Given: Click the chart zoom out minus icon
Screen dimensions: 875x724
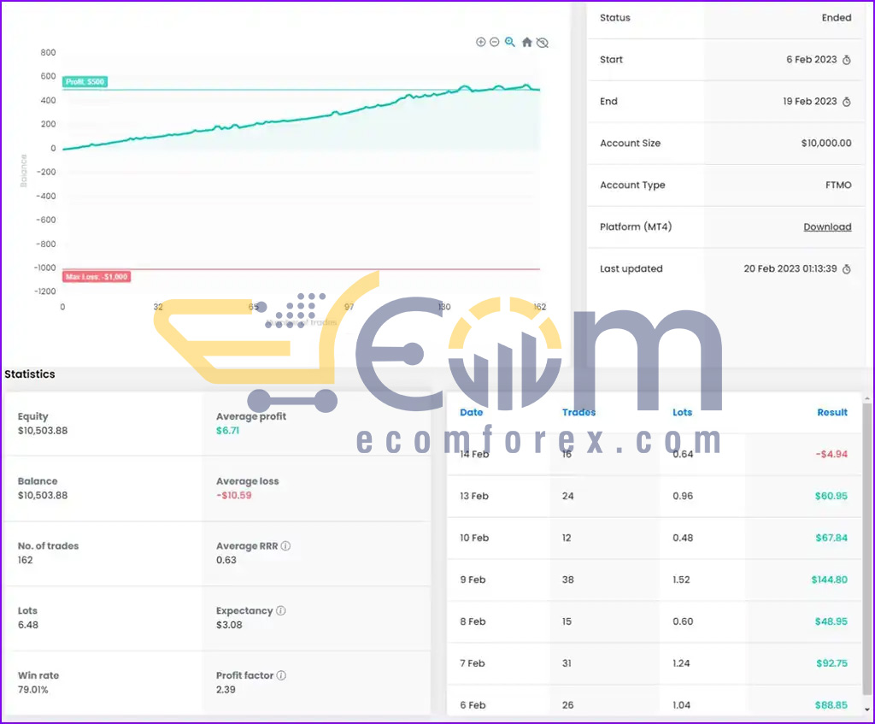Looking at the screenshot, I should [x=495, y=42].
